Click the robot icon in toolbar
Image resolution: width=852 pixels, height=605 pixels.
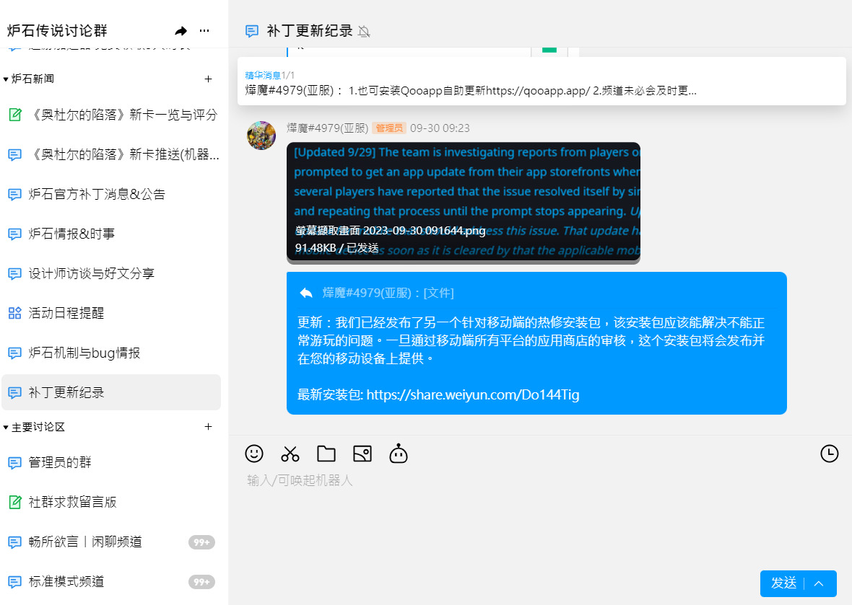[399, 454]
